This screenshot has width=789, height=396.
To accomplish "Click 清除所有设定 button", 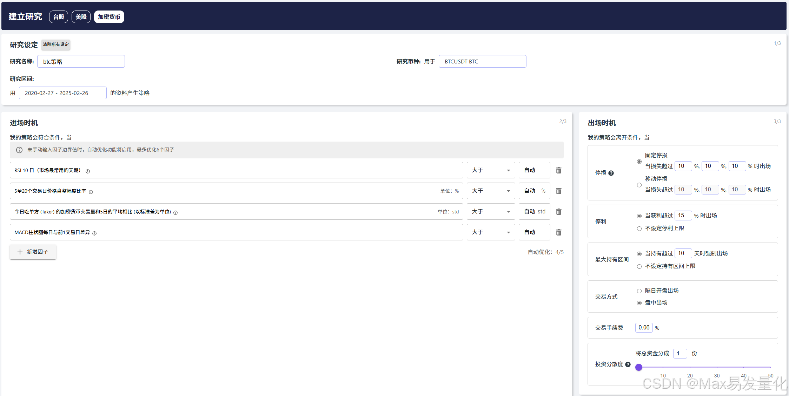I will [56, 45].
